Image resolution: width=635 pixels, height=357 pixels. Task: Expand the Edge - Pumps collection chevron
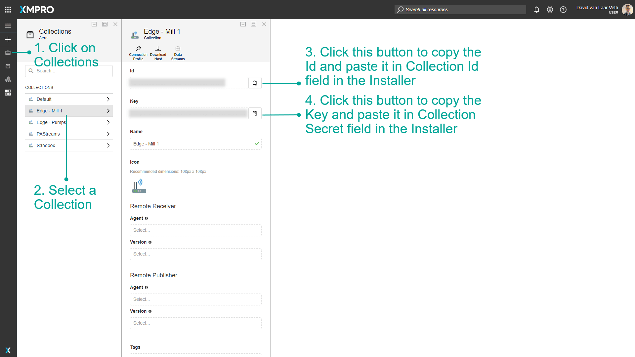(108, 122)
